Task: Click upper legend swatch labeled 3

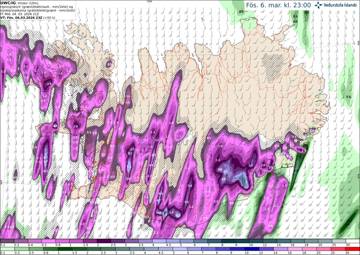Action: 131,241
